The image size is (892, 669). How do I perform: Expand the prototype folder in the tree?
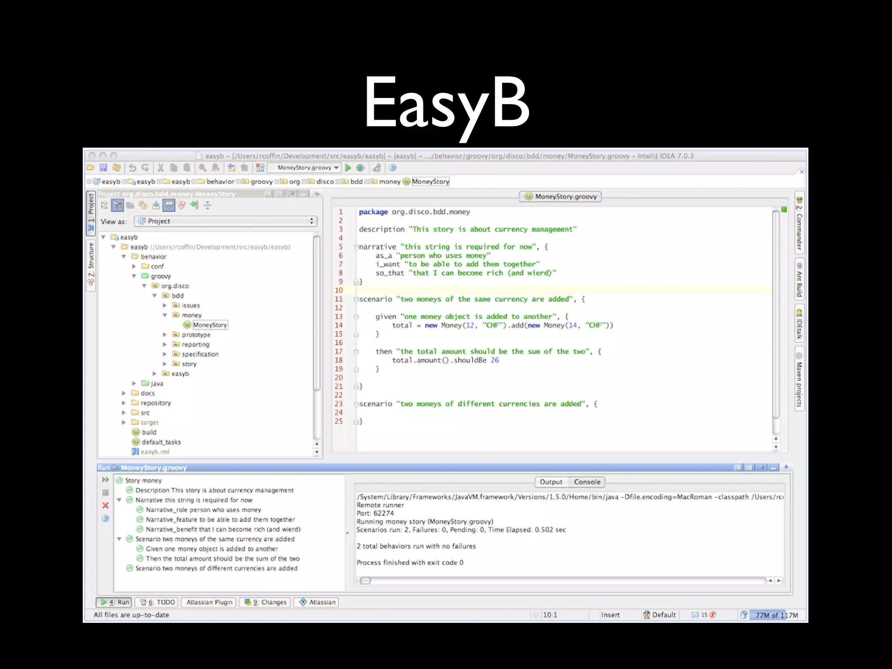coord(165,334)
